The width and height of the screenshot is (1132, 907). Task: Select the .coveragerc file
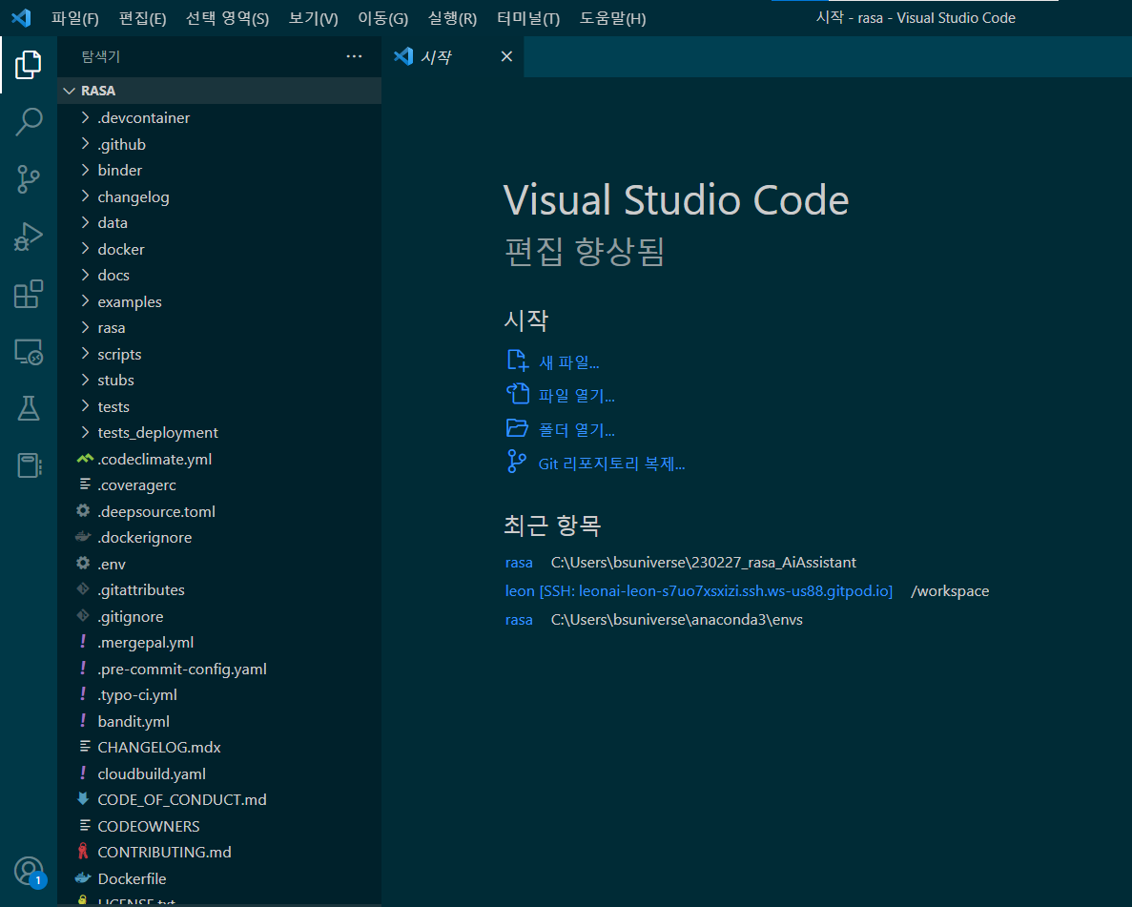(218, 485)
